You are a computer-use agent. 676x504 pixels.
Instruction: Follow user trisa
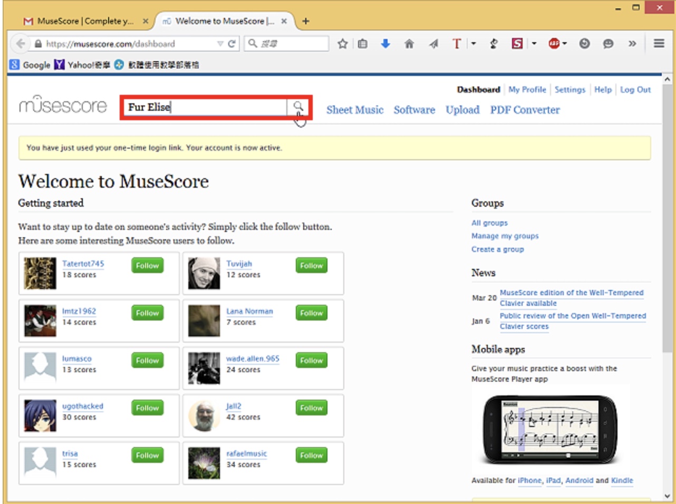click(x=147, y=455)
